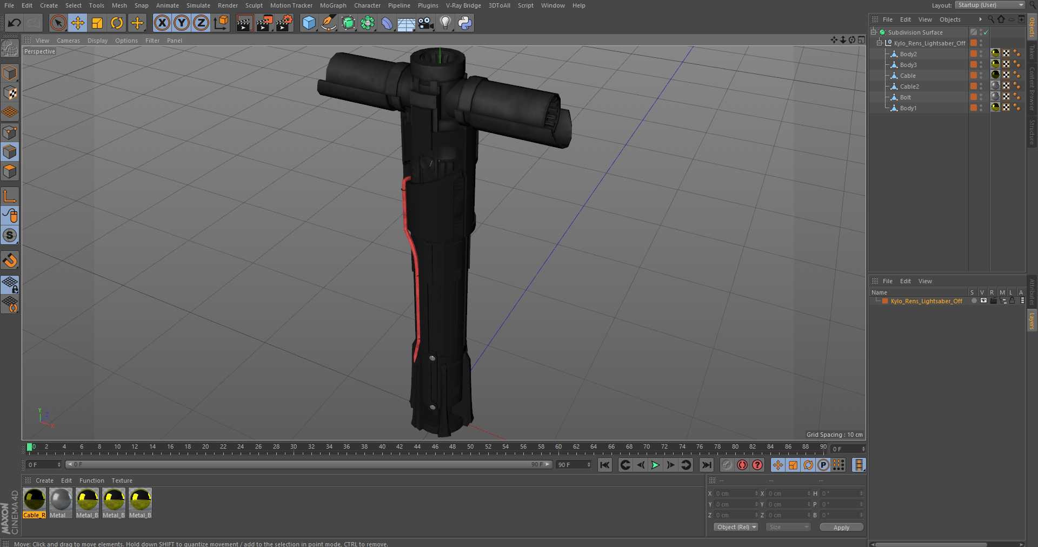1038x547 pixels.
Task: Click the Apply button
Action: 841,527
